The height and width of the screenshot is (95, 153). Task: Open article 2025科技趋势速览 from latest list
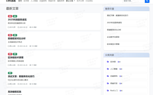[x=17, y=20]
